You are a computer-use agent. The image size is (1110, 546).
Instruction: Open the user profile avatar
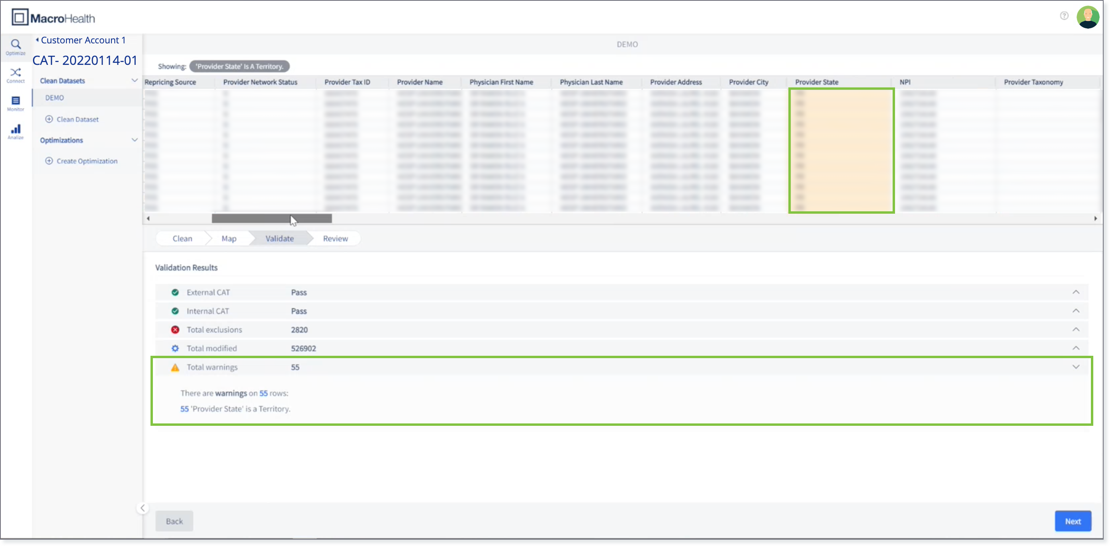(x=1087, y=17)
